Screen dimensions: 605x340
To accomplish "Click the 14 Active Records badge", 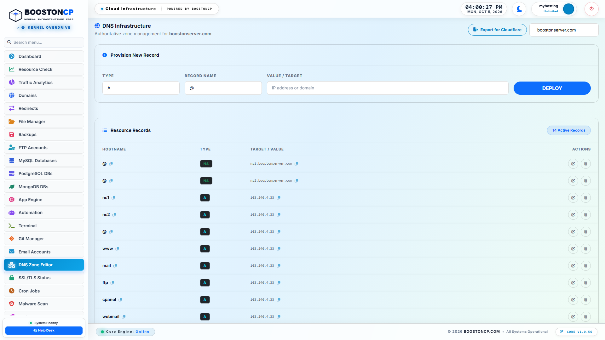I will (x=569, y=130).
